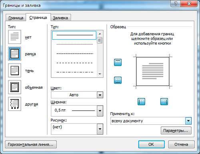Switch to the Страница tab

[x=38, y=18]
